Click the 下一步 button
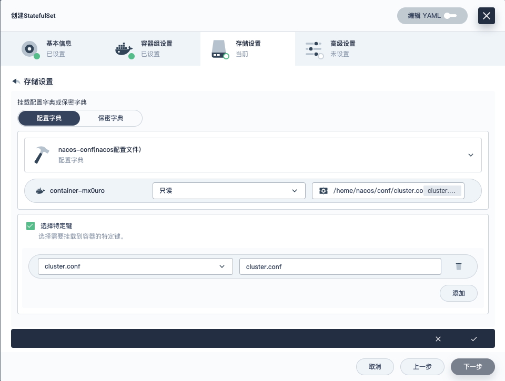 click(x=473, y=366)
